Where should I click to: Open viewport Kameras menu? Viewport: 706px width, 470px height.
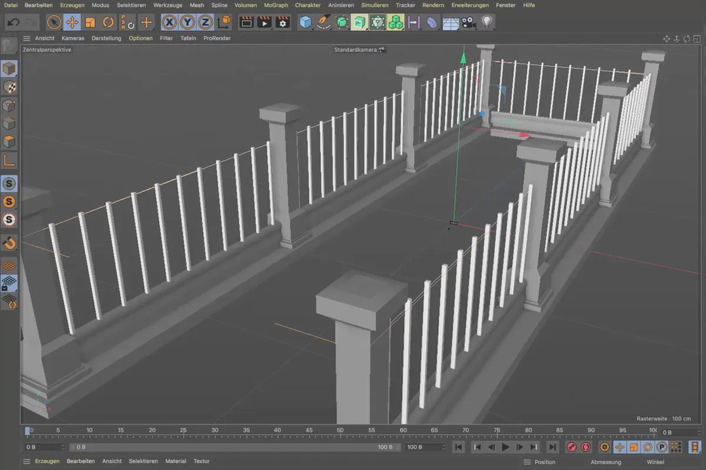(x=73, y=38)
